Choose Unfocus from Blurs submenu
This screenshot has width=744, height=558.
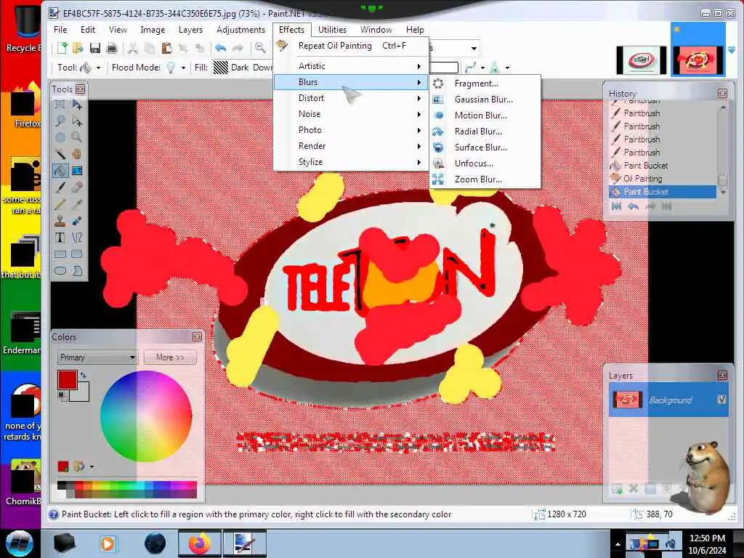tap(485, 163)
